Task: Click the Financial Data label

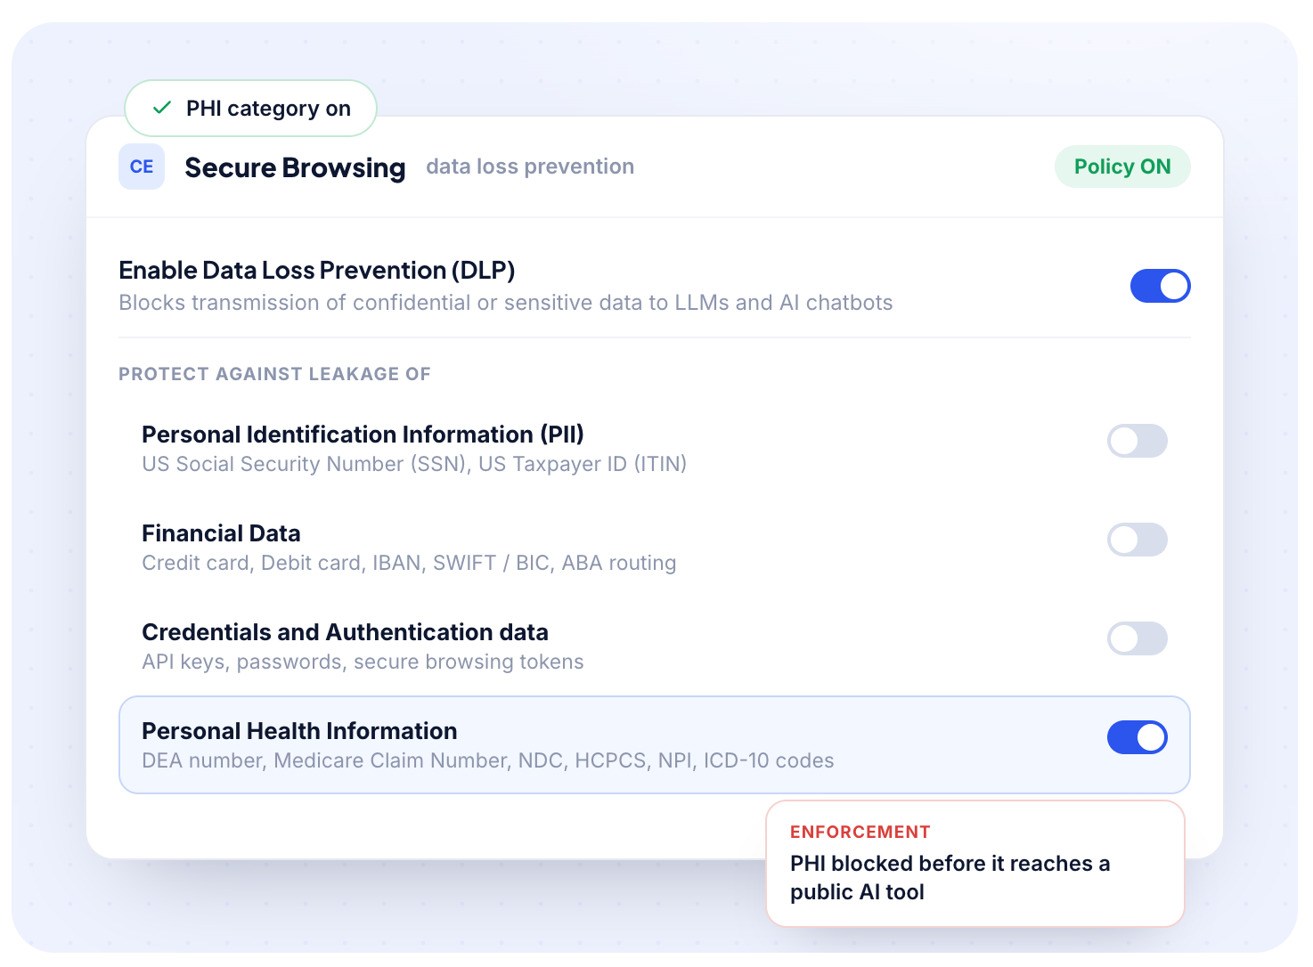Action: click(221, 533)
